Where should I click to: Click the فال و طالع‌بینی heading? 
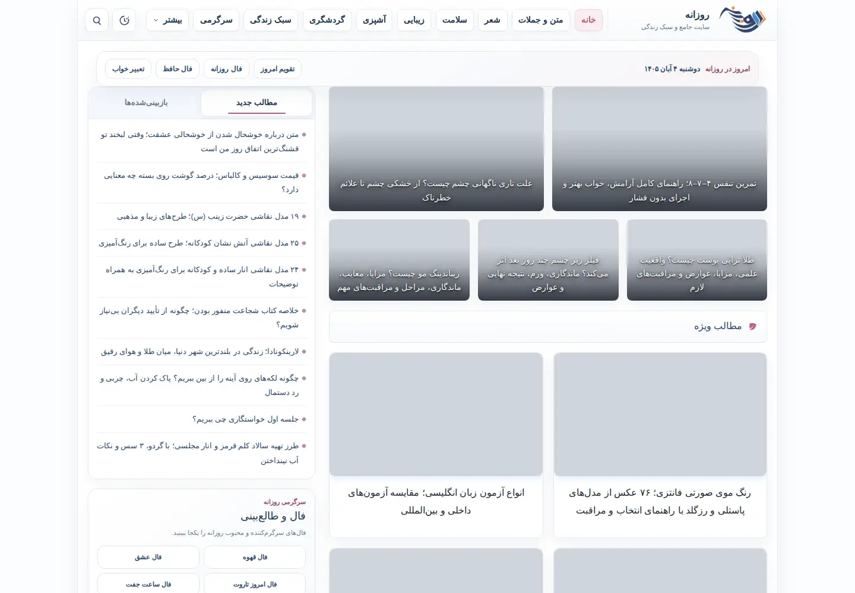tap(273, 517)
